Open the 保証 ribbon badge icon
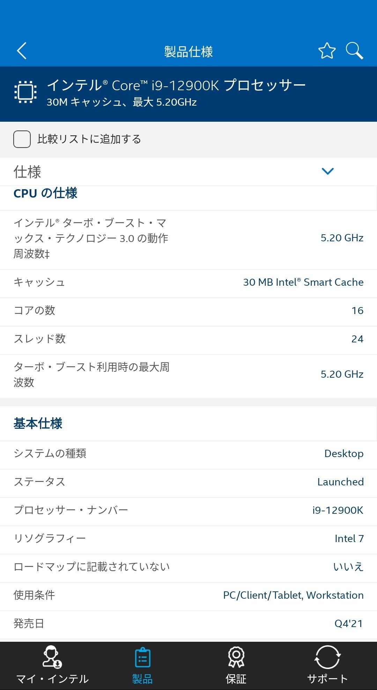 236,657
